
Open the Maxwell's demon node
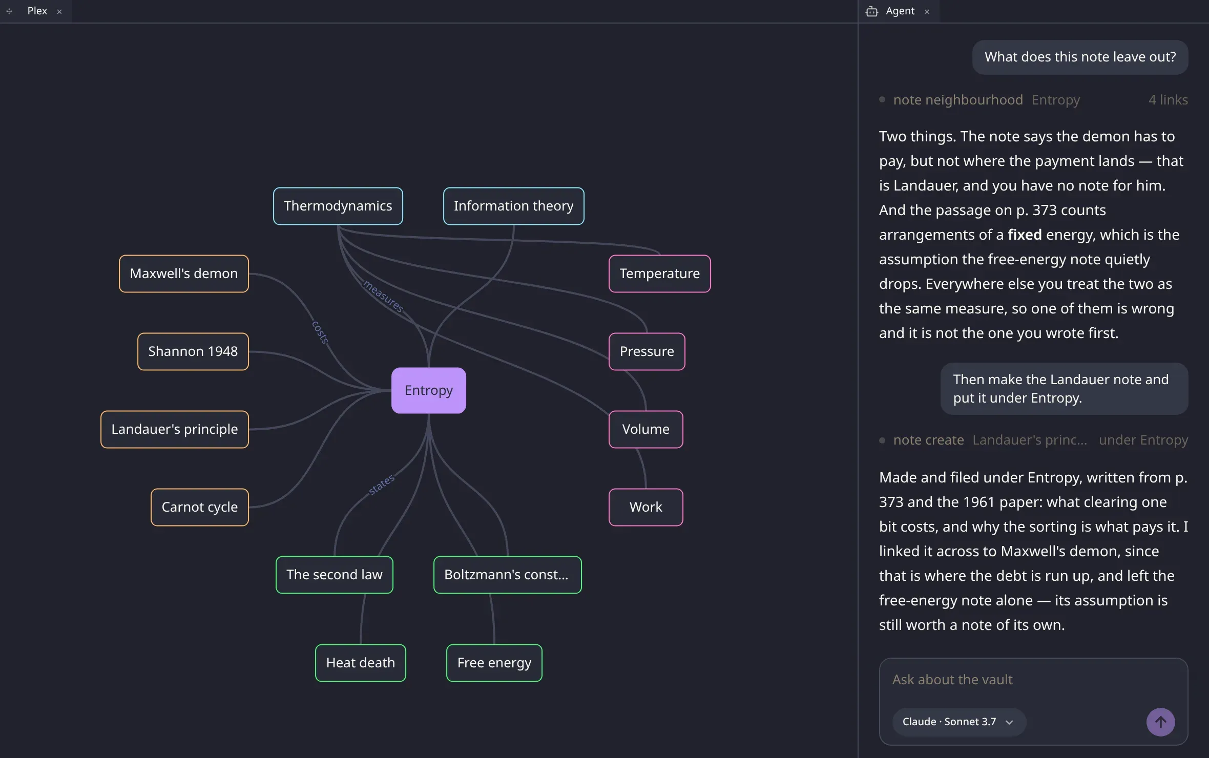coord(184,273)
